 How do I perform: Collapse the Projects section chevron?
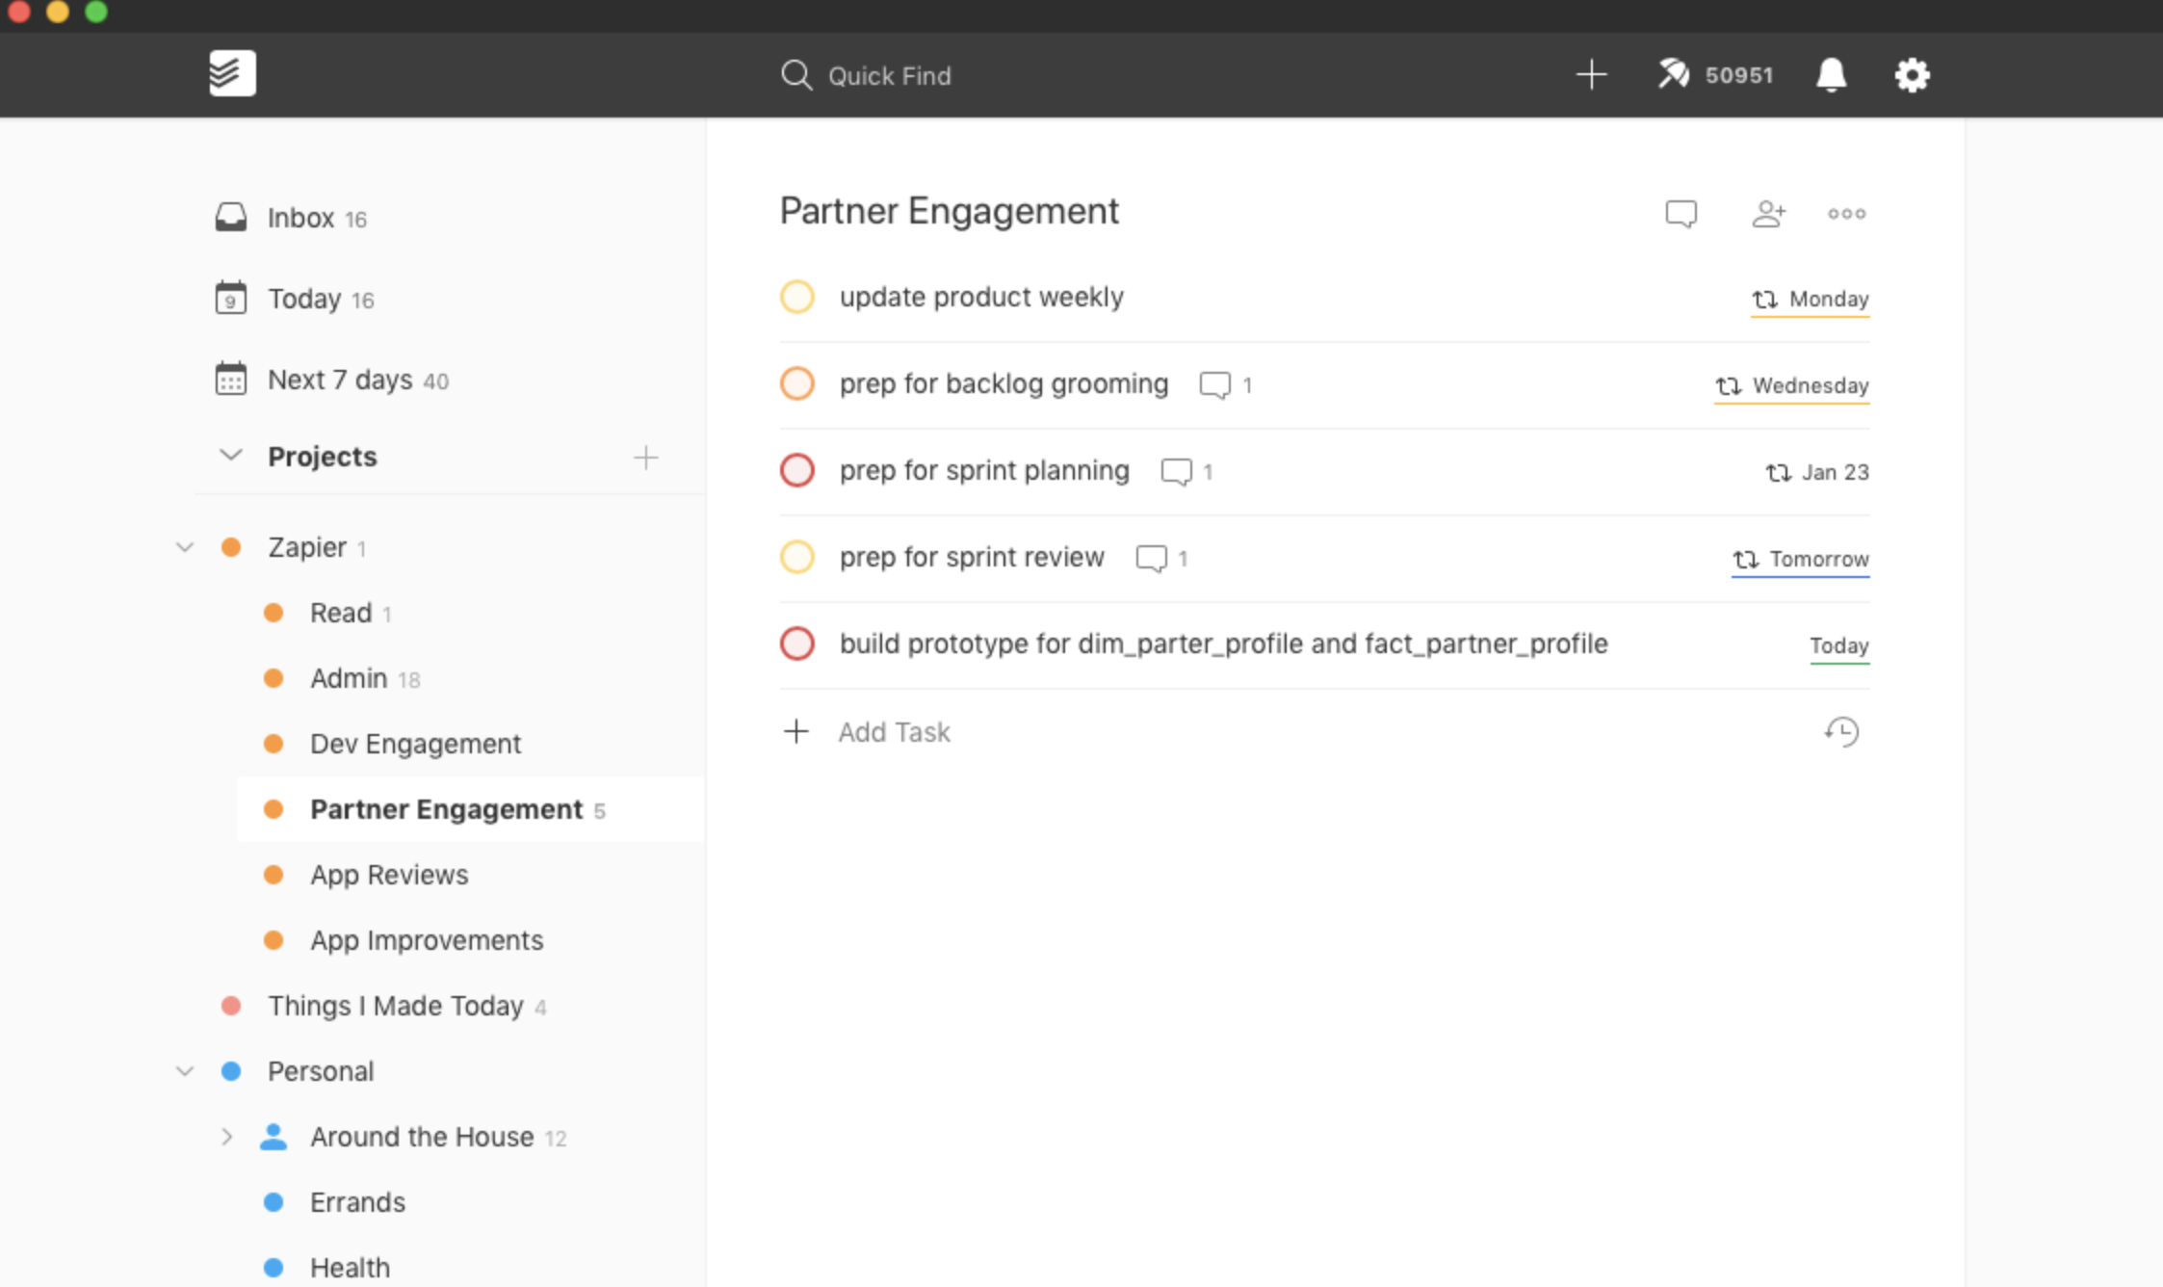[x=231, y=456]
